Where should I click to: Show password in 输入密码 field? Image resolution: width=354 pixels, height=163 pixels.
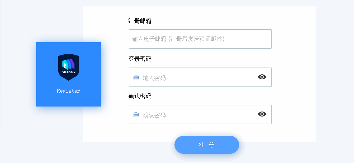[262, 77]
